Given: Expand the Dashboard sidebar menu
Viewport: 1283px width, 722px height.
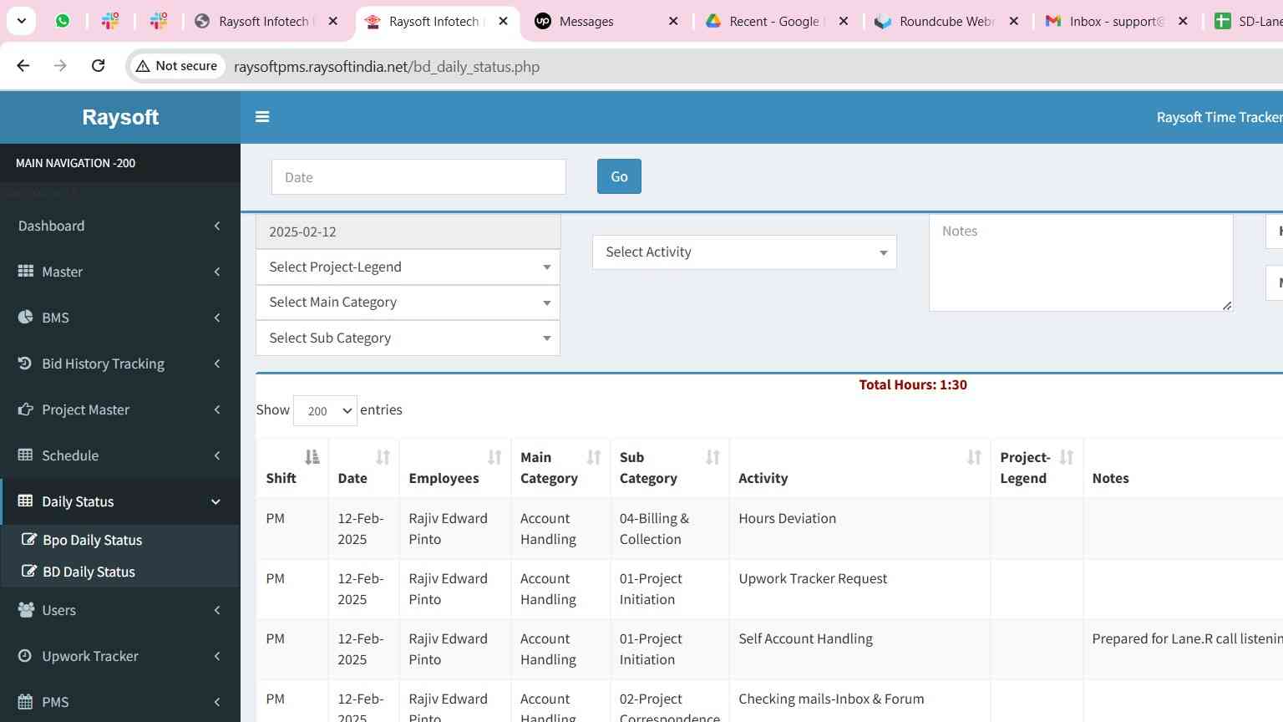Looking at the screenshot, I should tap(120, 226).
